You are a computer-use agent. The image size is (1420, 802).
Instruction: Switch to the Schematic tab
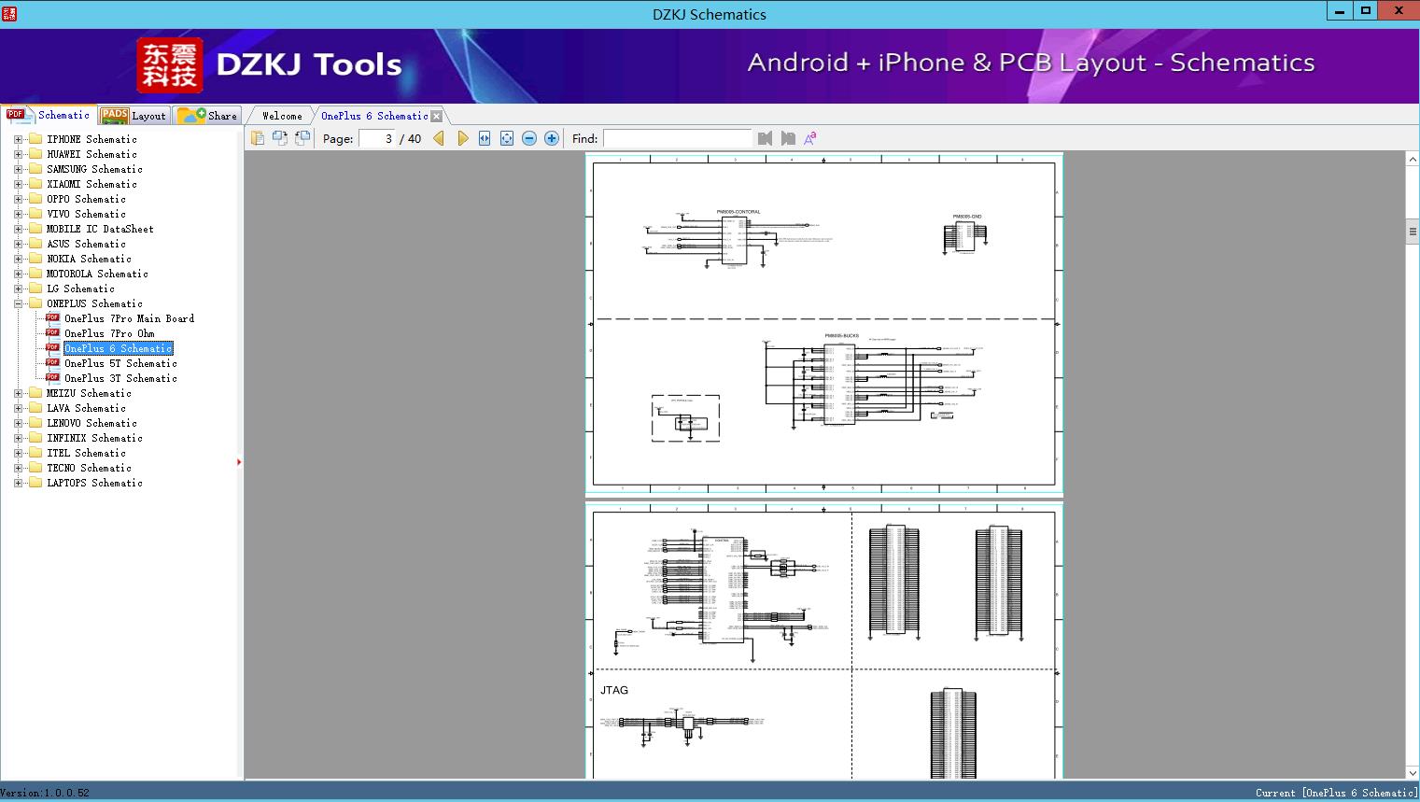49,115
